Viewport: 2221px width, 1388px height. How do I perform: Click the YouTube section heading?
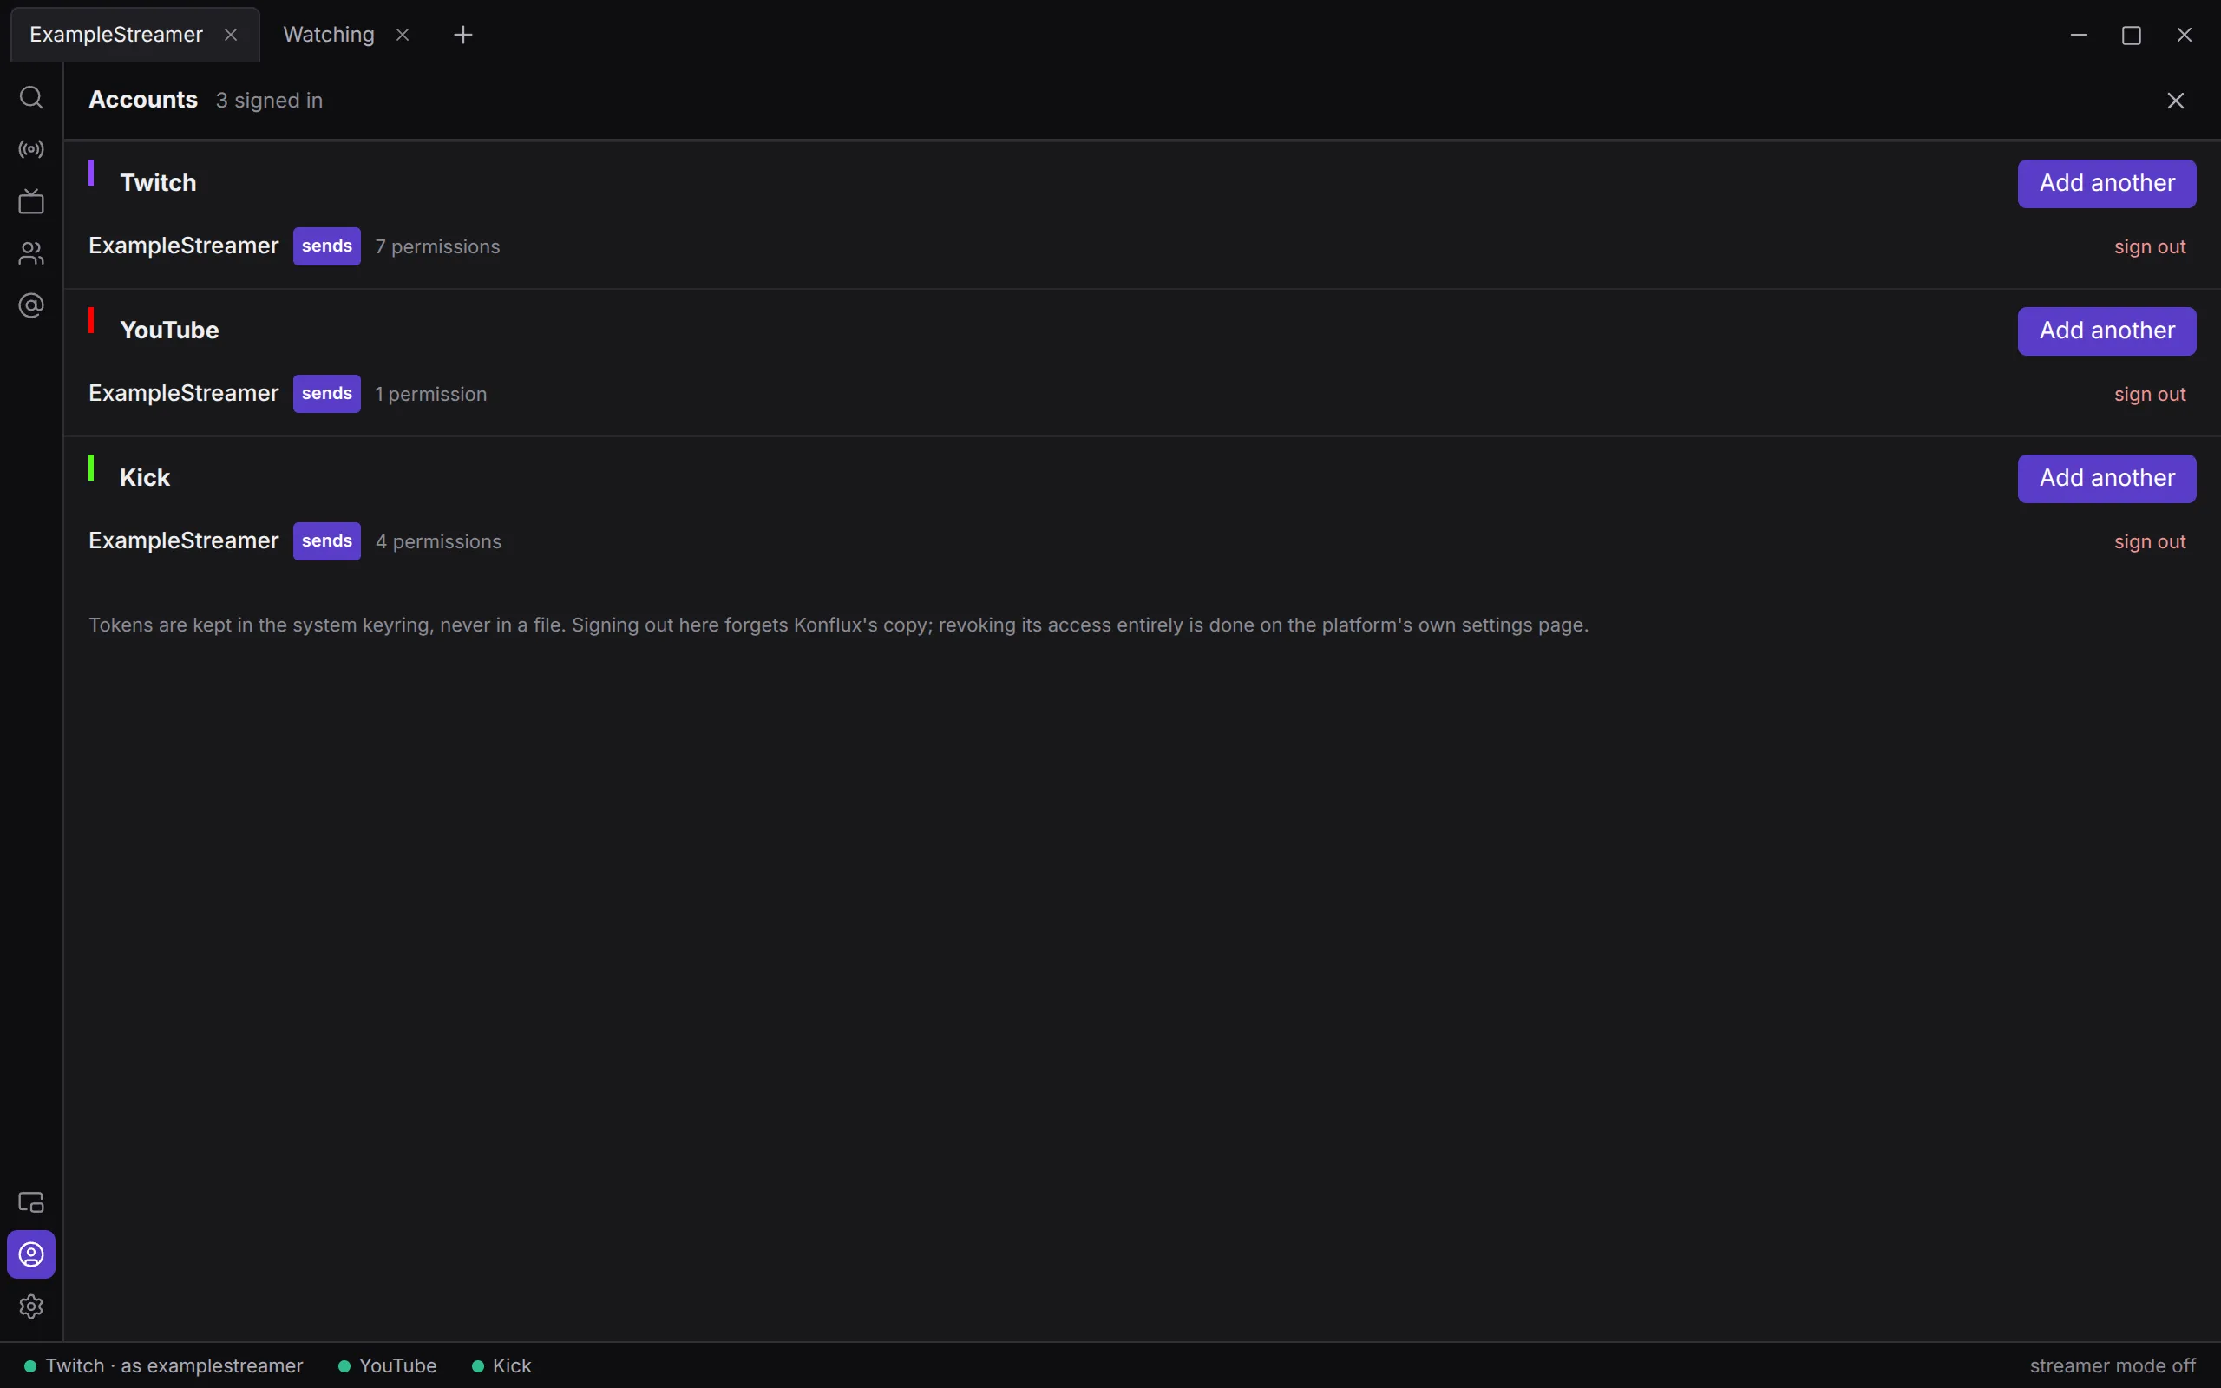pyautogui.click(x=170, y=331)
